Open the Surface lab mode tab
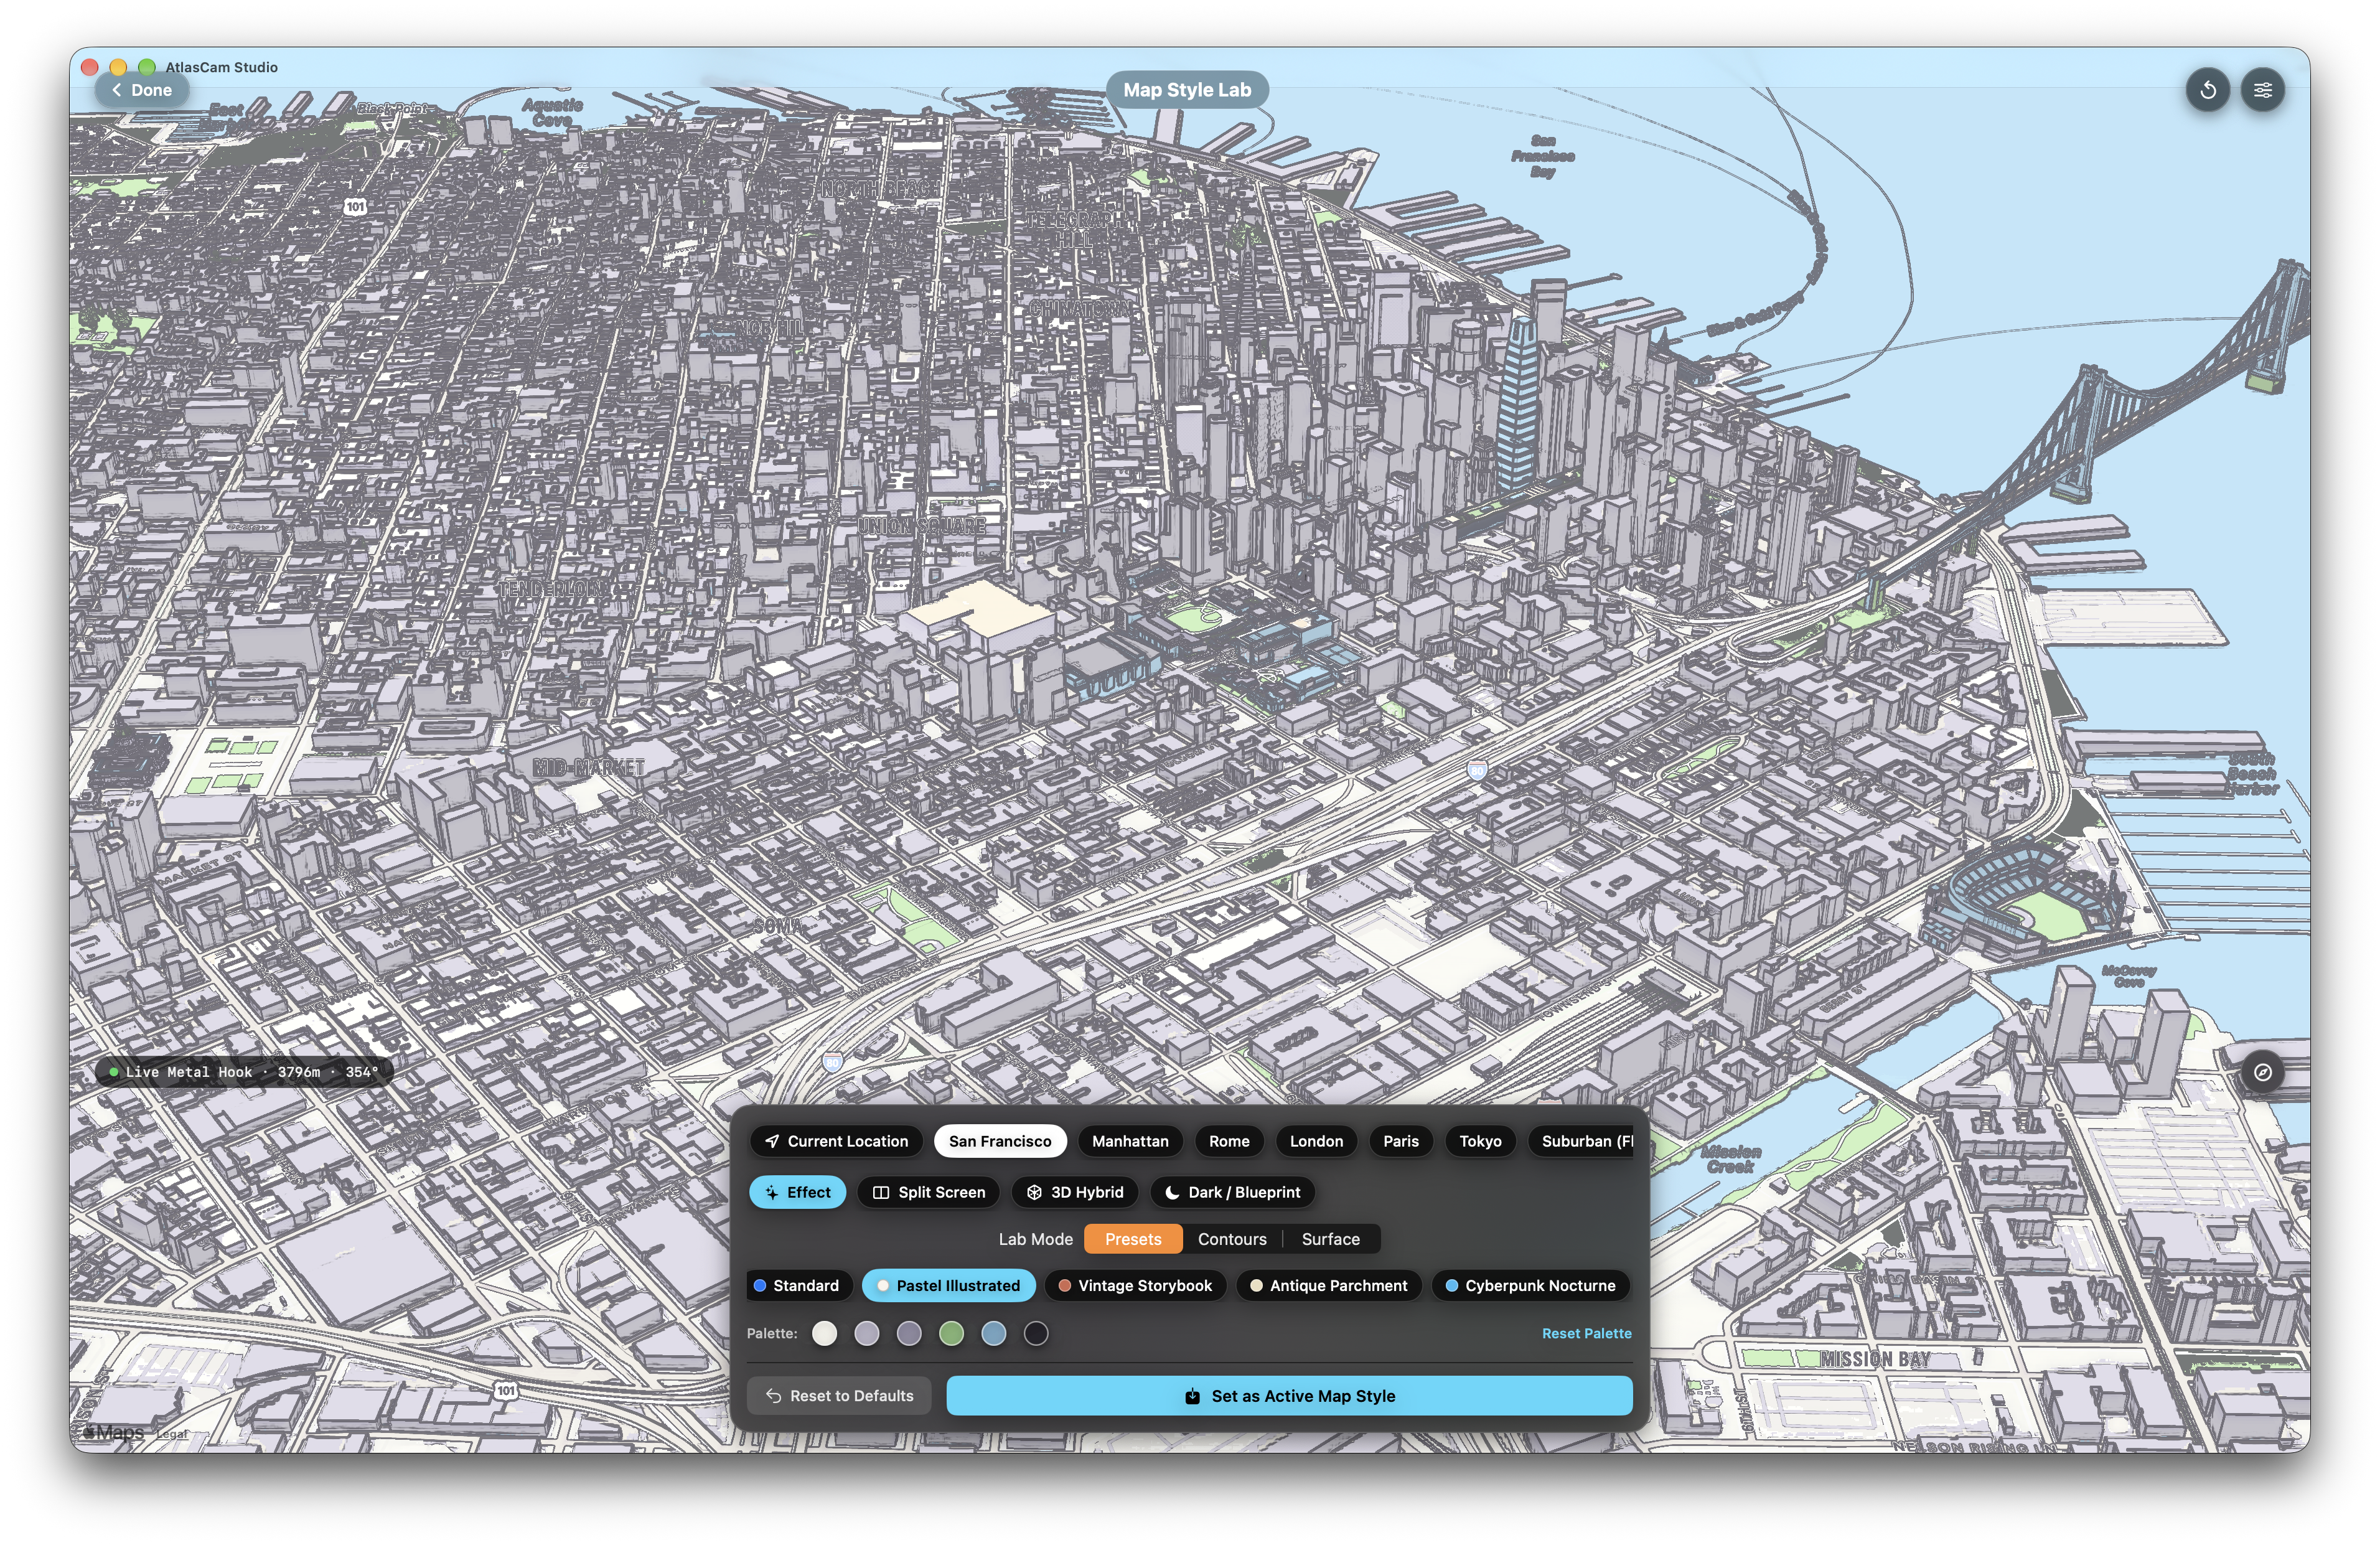 point(1330,1239)
